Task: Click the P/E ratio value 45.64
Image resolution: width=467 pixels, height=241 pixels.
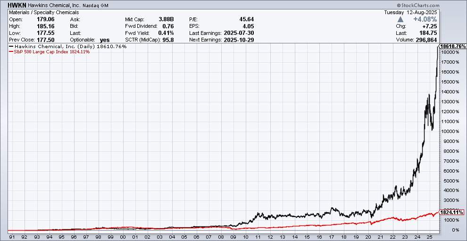Action: (x=245, y=19)
